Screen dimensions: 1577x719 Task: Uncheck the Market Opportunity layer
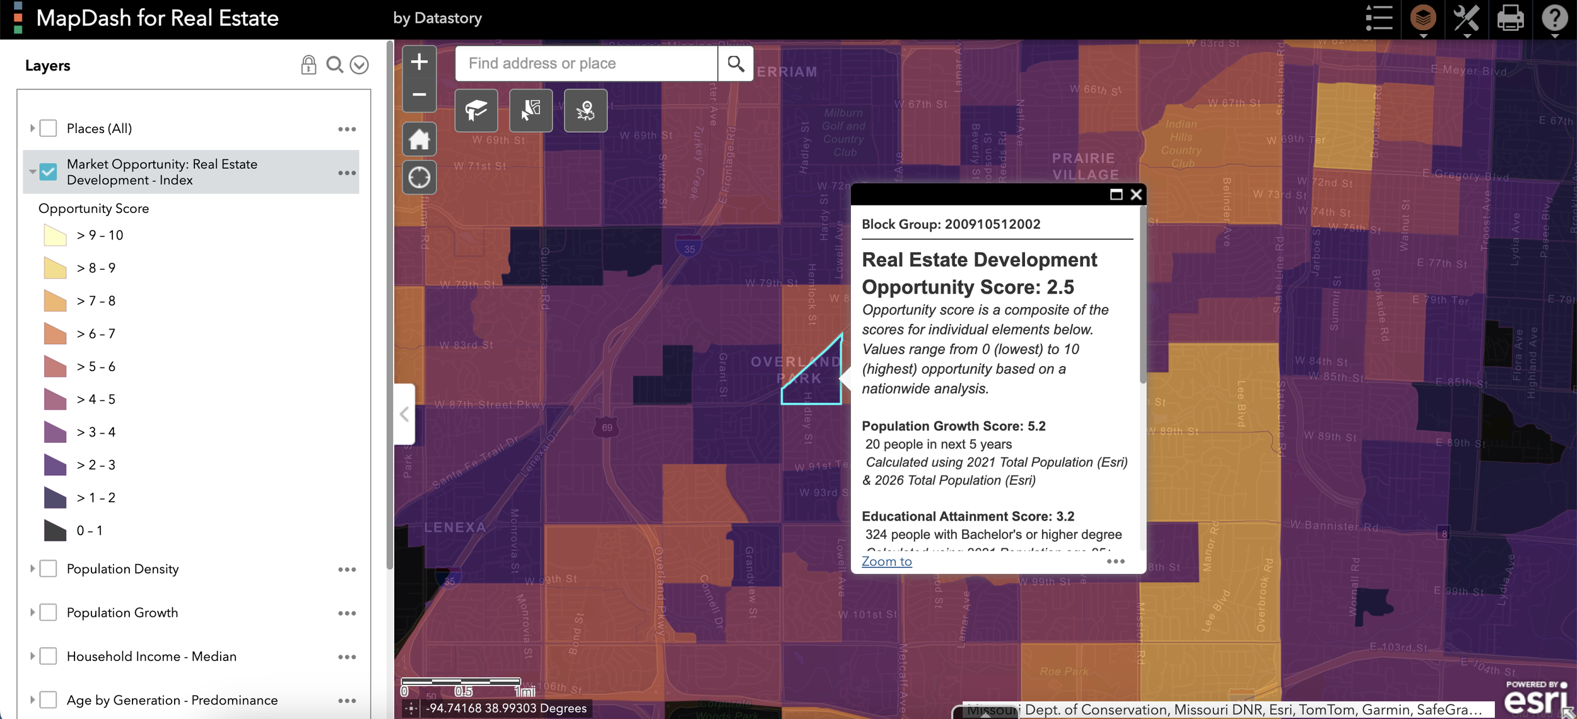pos(47,171)
